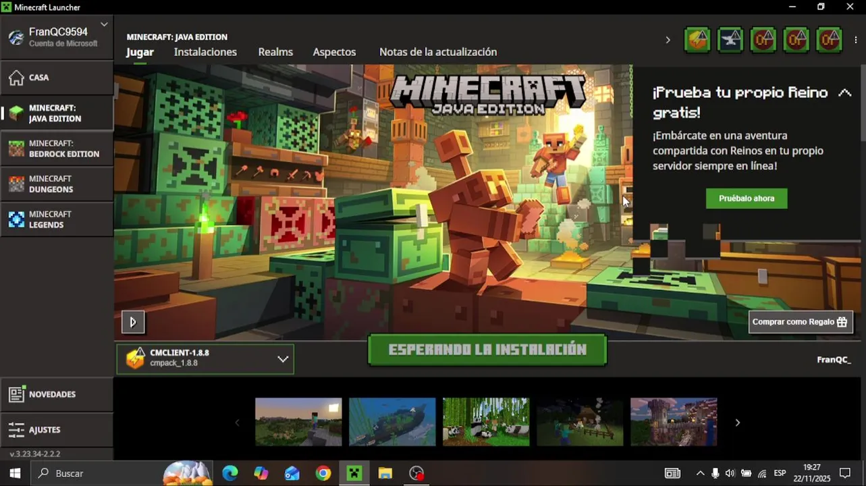This screenshot has width=866, height=486.
Task: Open the battery status tray icon
Action: 746,473
